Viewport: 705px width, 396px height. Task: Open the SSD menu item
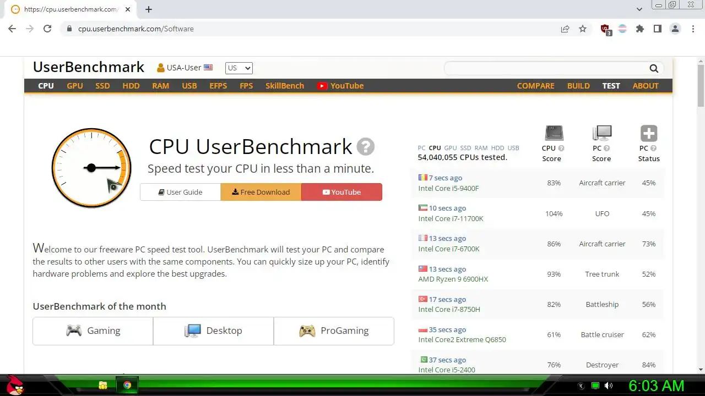tap(102, 86)
